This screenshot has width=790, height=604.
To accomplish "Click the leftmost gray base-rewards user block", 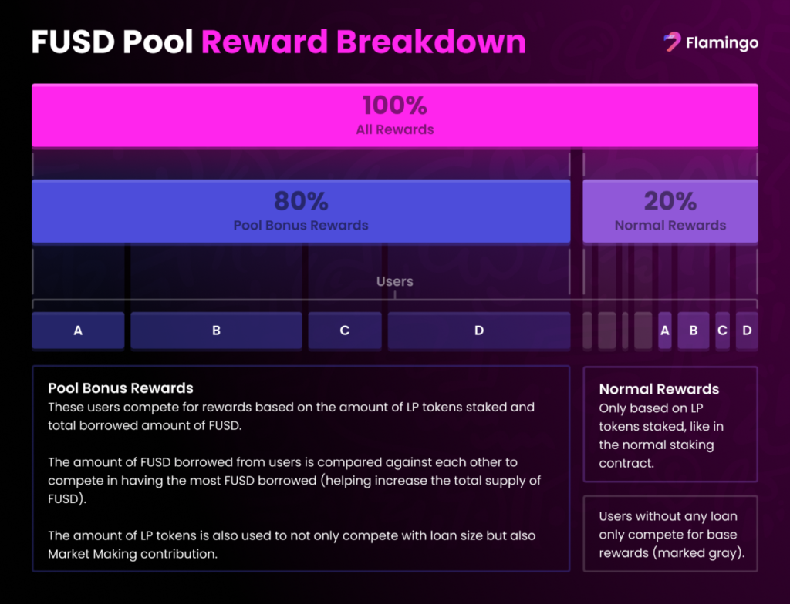I will click(587, 331).
